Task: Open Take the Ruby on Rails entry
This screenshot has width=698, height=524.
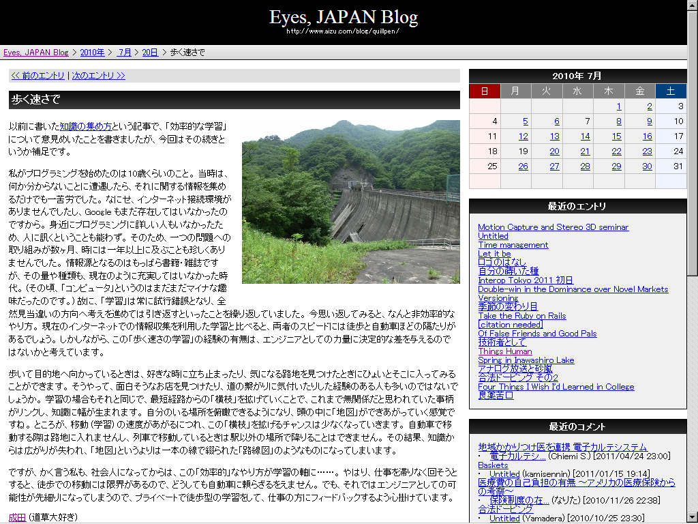Action: (x=522, y=316)
